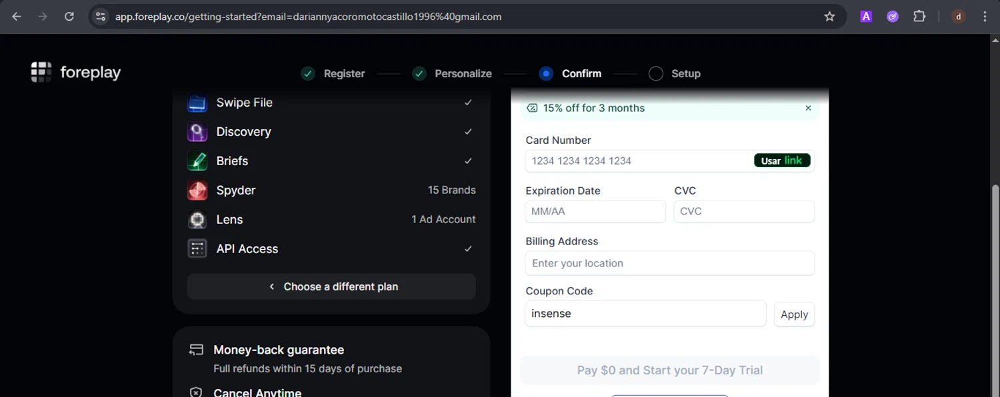This screenshot has width=1000, height=397.
Task: Open the purple A extension
Action: pyautogui.click(x=866, y=17)
